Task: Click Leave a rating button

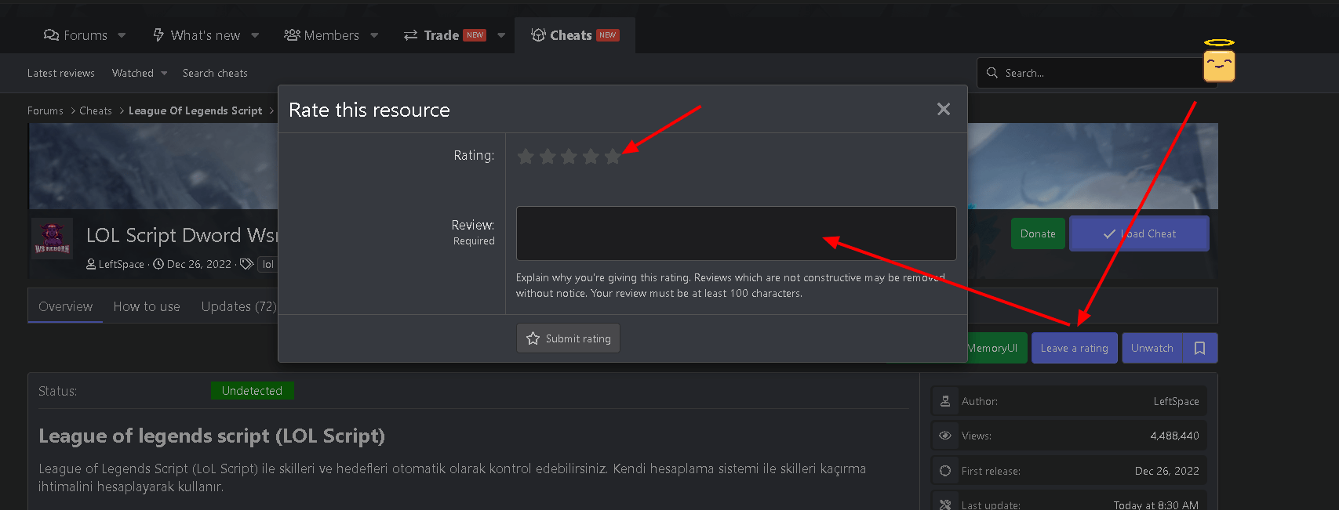Action: coord(1074,348)
